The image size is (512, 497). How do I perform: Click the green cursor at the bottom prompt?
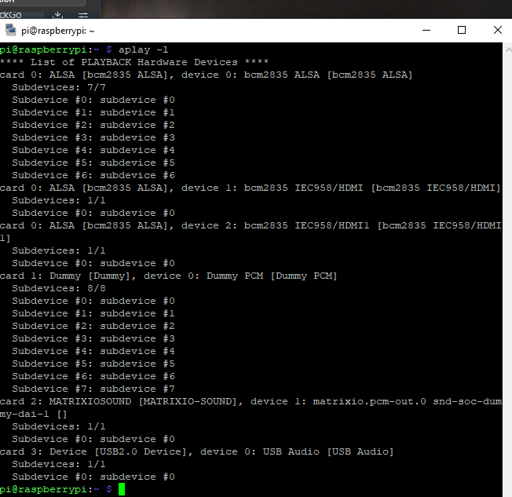click(x=122, y=489)
